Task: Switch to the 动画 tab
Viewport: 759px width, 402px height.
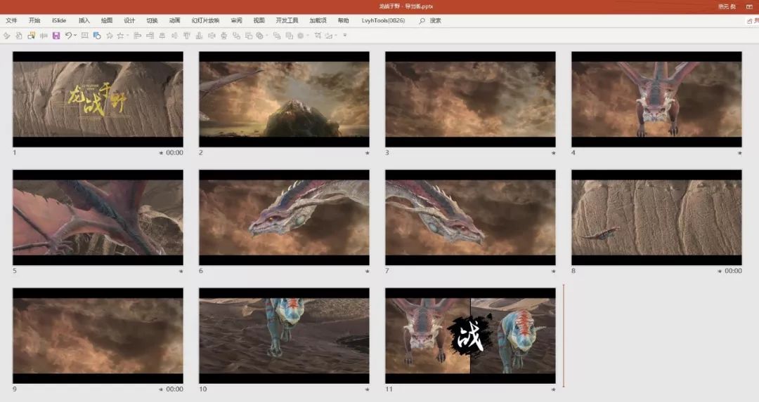Action: (175, 21)
